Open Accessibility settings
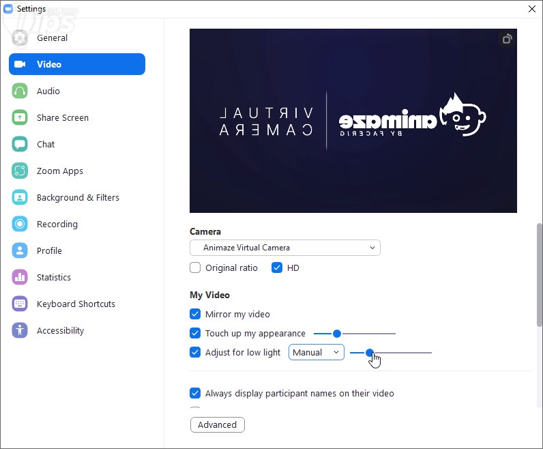543x449 pixels. (x=77, y=330)
